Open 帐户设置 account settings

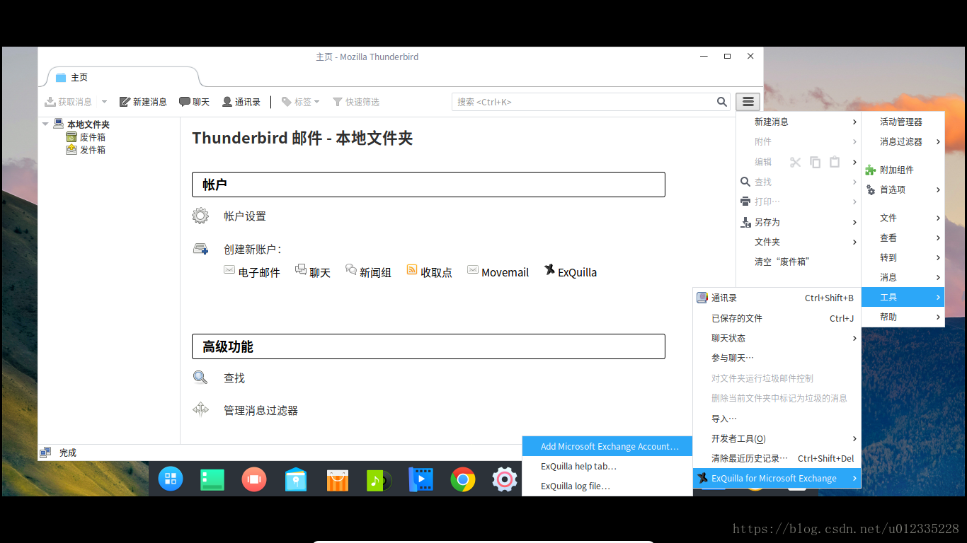pyautogui.click(x=245, y=216)
